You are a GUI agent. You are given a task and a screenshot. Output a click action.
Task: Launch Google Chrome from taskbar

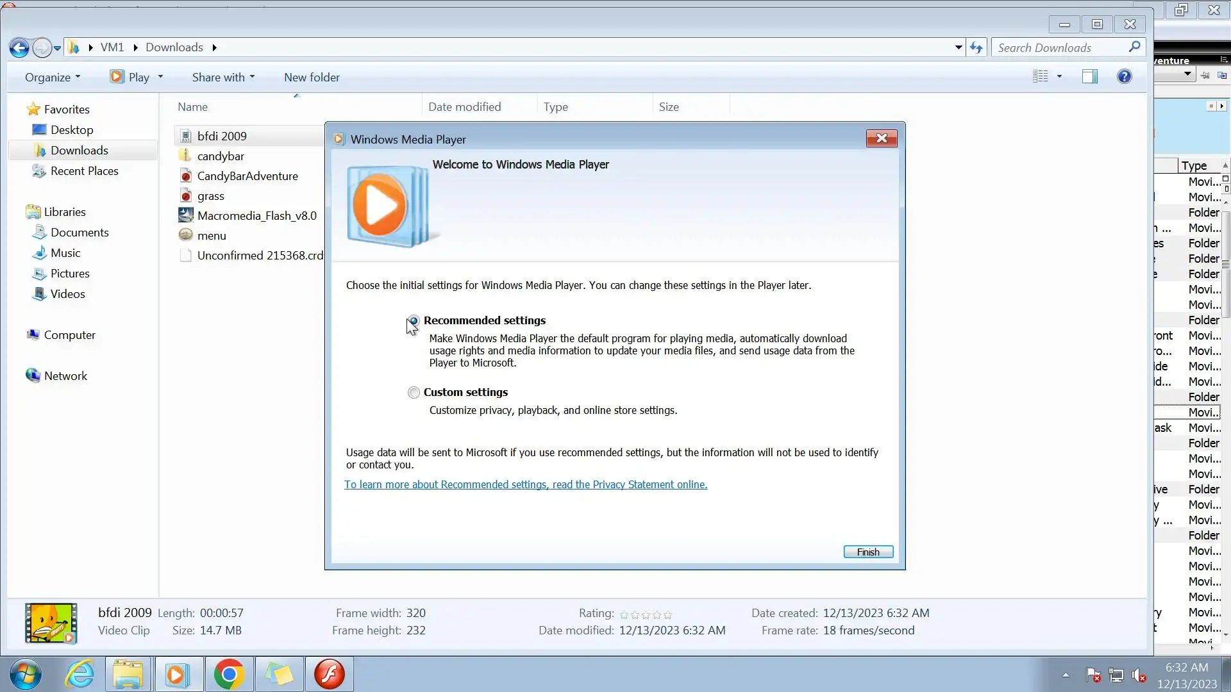(x=229, y=674)
